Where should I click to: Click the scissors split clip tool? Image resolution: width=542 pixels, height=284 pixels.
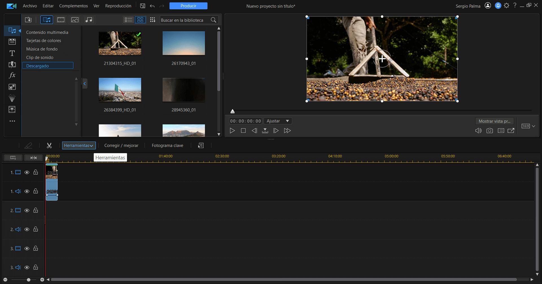pyautogui.click(x=49, y=146)
